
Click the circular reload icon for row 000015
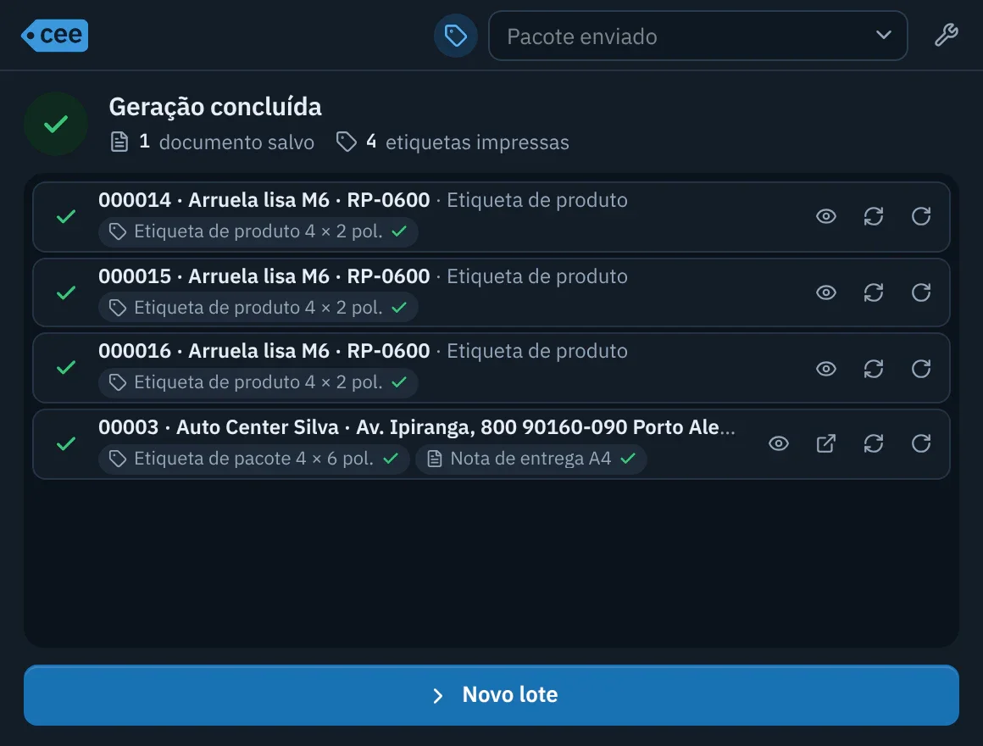pyautogui.click(x=920, y=292)
